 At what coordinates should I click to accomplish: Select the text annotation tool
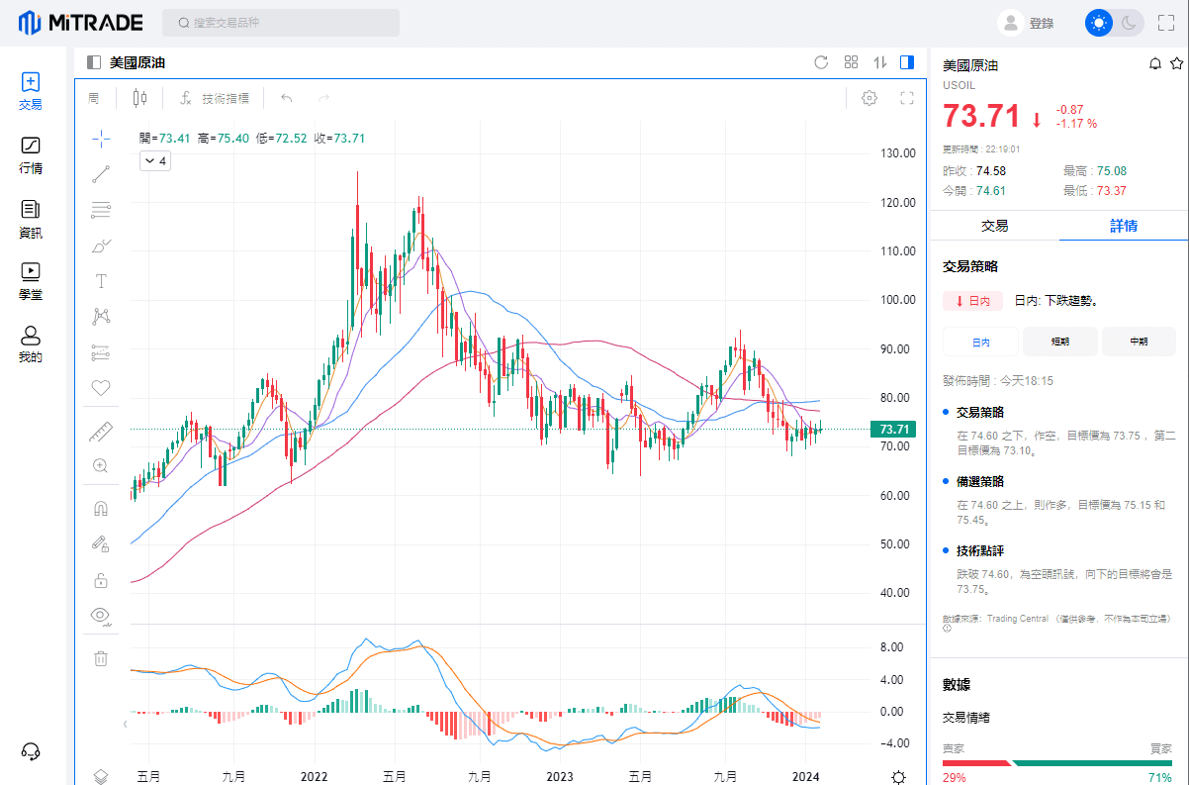click(x=100, y=281)
